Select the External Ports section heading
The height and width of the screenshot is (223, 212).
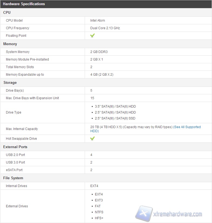point(15,147)
